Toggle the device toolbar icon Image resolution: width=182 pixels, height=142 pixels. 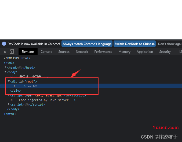[x=12, y=51]
